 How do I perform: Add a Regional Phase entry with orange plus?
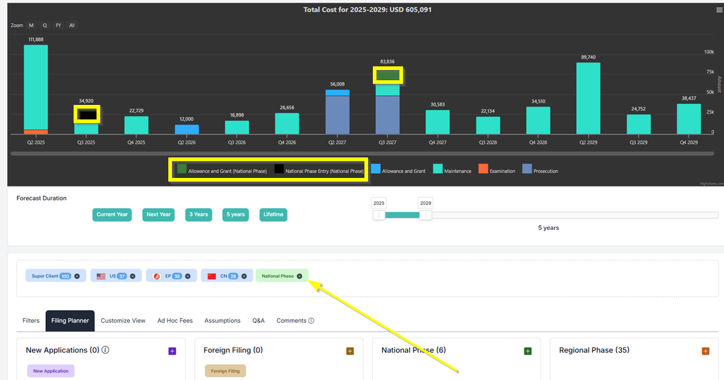pos(705,351)
